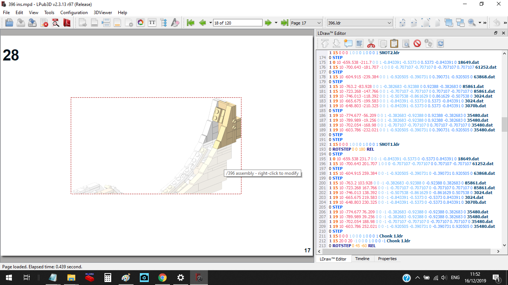Open the Configuration menu
Screen dimensions: 508x285
click(x=74, y=12)
